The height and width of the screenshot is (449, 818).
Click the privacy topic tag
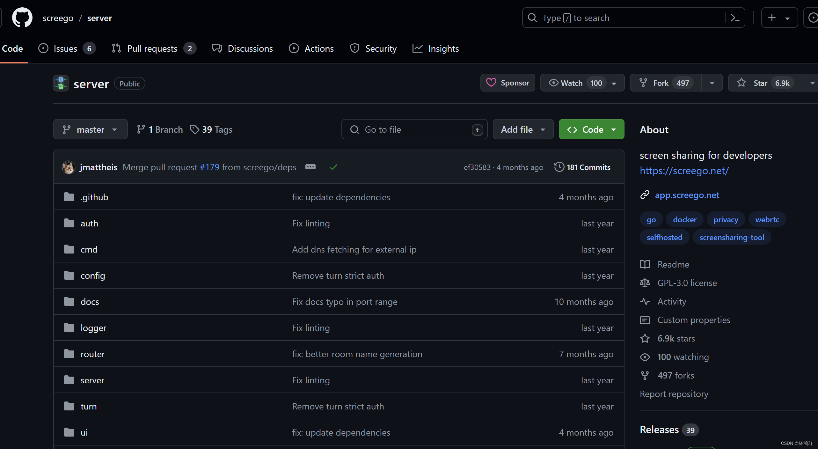pyautogui.click(x=726, y=220)
